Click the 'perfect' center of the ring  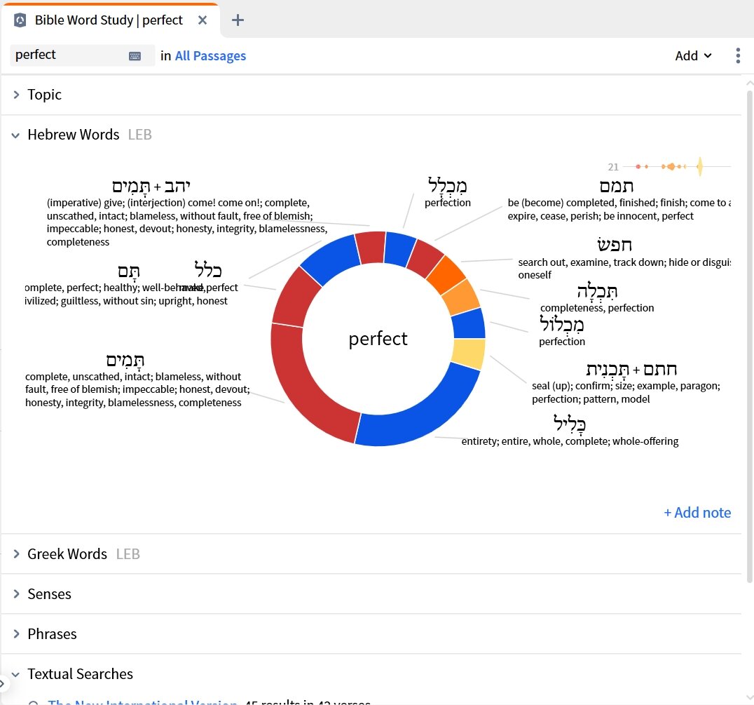[x=378, y=339]
